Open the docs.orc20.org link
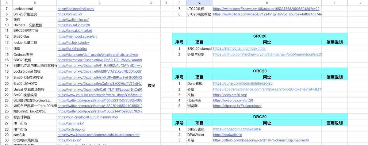This screenshot has height=145, width=368. [x=230, y=95]
